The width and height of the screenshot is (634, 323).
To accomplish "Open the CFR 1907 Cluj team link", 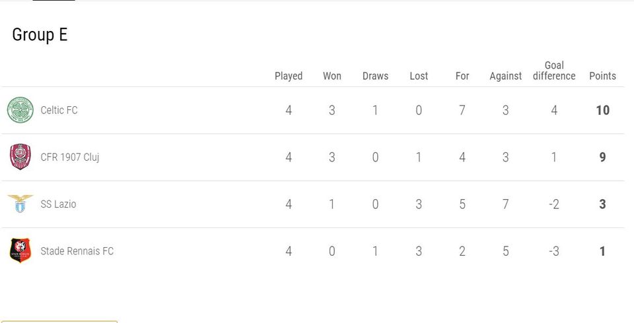I will pos(70,157).
